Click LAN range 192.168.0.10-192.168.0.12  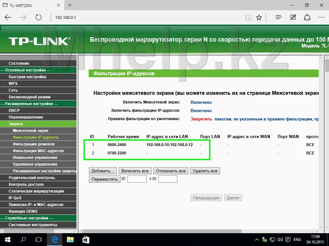click(170, 144)
